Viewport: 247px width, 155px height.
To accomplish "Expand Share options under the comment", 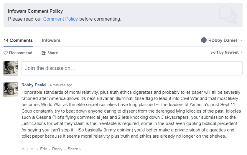I will point(74,149).
